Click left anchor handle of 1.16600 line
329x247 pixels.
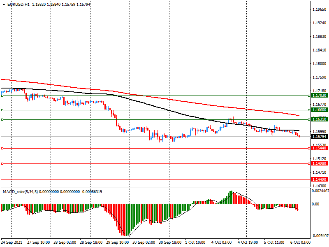point(2,110)
